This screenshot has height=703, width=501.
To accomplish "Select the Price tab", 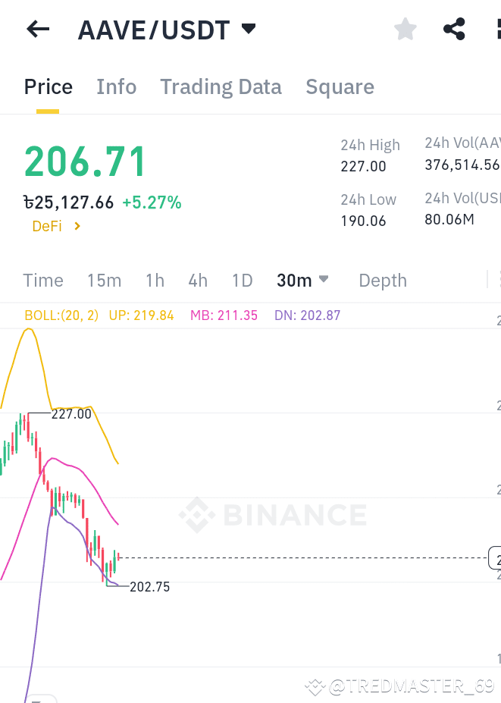I will [x=48, y=86].
